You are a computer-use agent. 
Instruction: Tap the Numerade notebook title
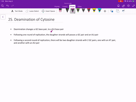click(68, 3)
